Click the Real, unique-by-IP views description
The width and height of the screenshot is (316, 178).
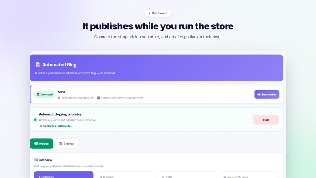(69, 166)
